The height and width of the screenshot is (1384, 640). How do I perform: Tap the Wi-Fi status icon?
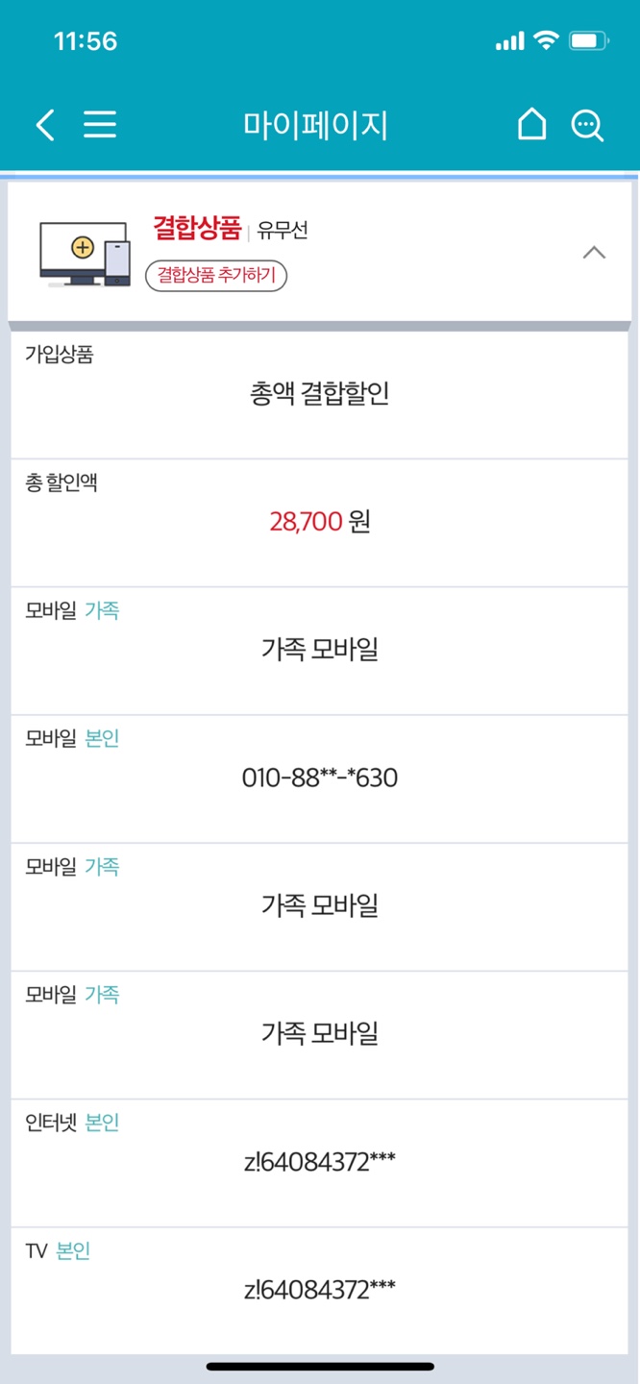tap(547, 41)
